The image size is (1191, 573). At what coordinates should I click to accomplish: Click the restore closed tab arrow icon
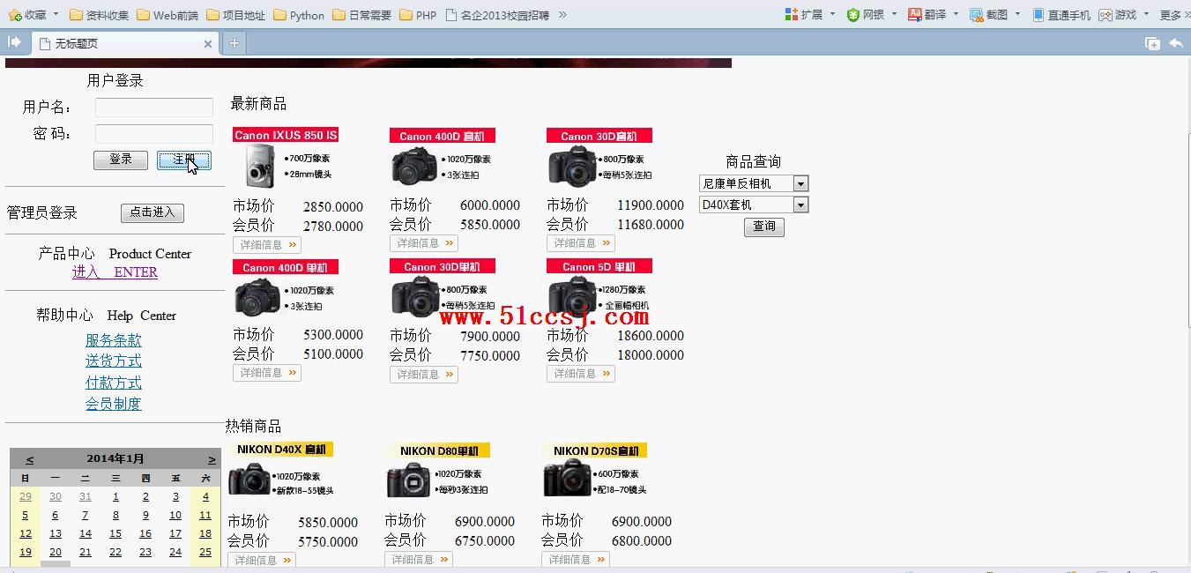click(x=1176, y=43)
